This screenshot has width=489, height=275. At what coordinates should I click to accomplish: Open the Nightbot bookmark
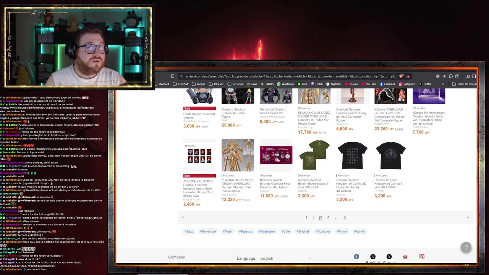click(334, 84)
